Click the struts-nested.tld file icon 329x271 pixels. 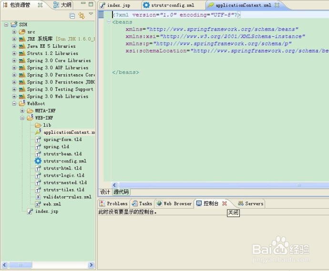38,182
